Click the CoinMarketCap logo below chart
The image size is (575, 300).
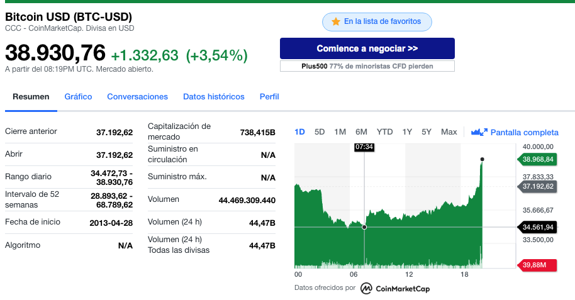pyautogui.click(x=395, y=289)
